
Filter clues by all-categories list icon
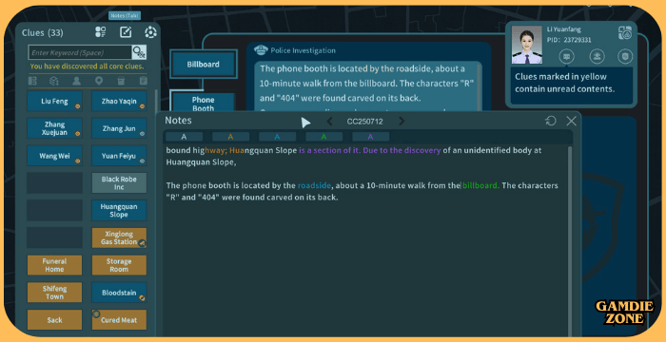pyautogui.click(x=32, y=81)
